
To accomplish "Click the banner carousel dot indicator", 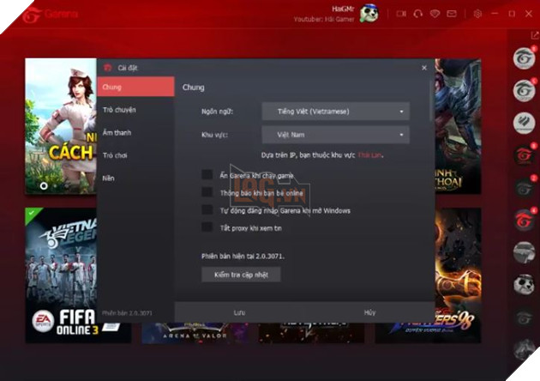I will click(x=44, y=186).
